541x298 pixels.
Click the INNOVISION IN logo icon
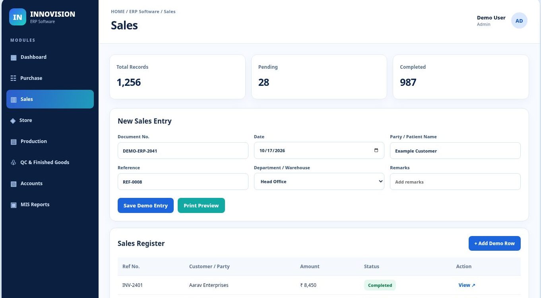(x=17, y=17)
